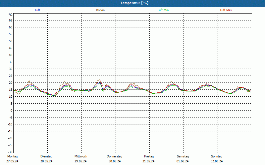Click the date 31.05.24
Viewport: 265px width, 165px height.
click(148, 161)
